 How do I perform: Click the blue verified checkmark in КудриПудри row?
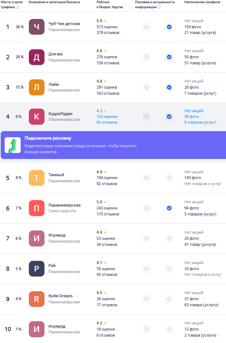(169, 116)
